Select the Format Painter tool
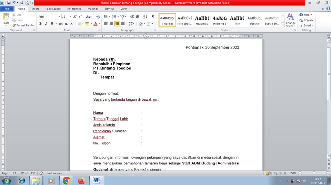The width and height of the screenshot is (331, 185). point(23,25)
